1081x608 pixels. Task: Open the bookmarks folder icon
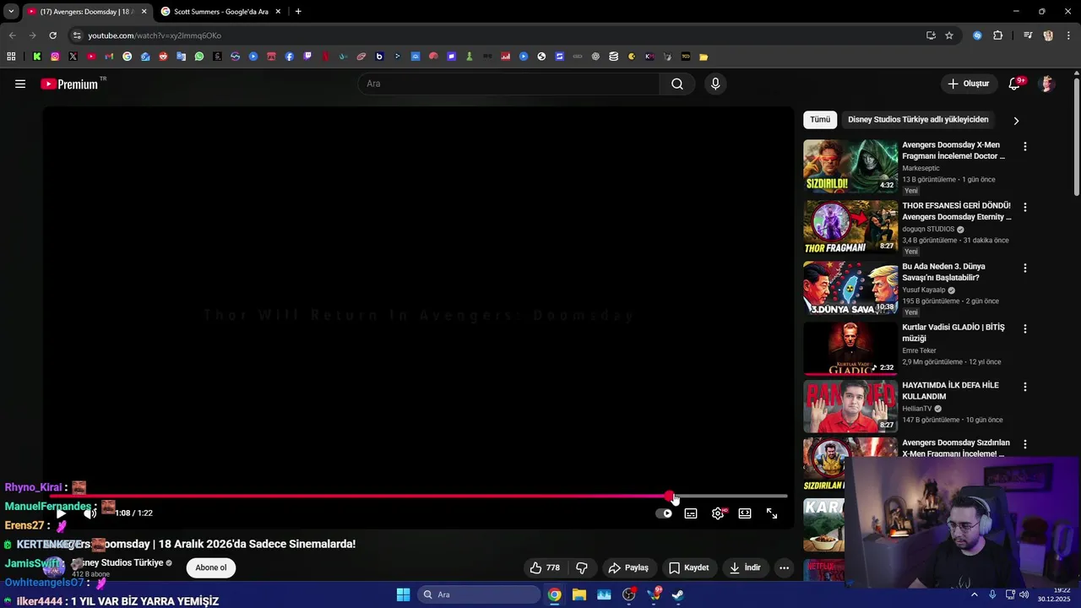tap(703, 57)
